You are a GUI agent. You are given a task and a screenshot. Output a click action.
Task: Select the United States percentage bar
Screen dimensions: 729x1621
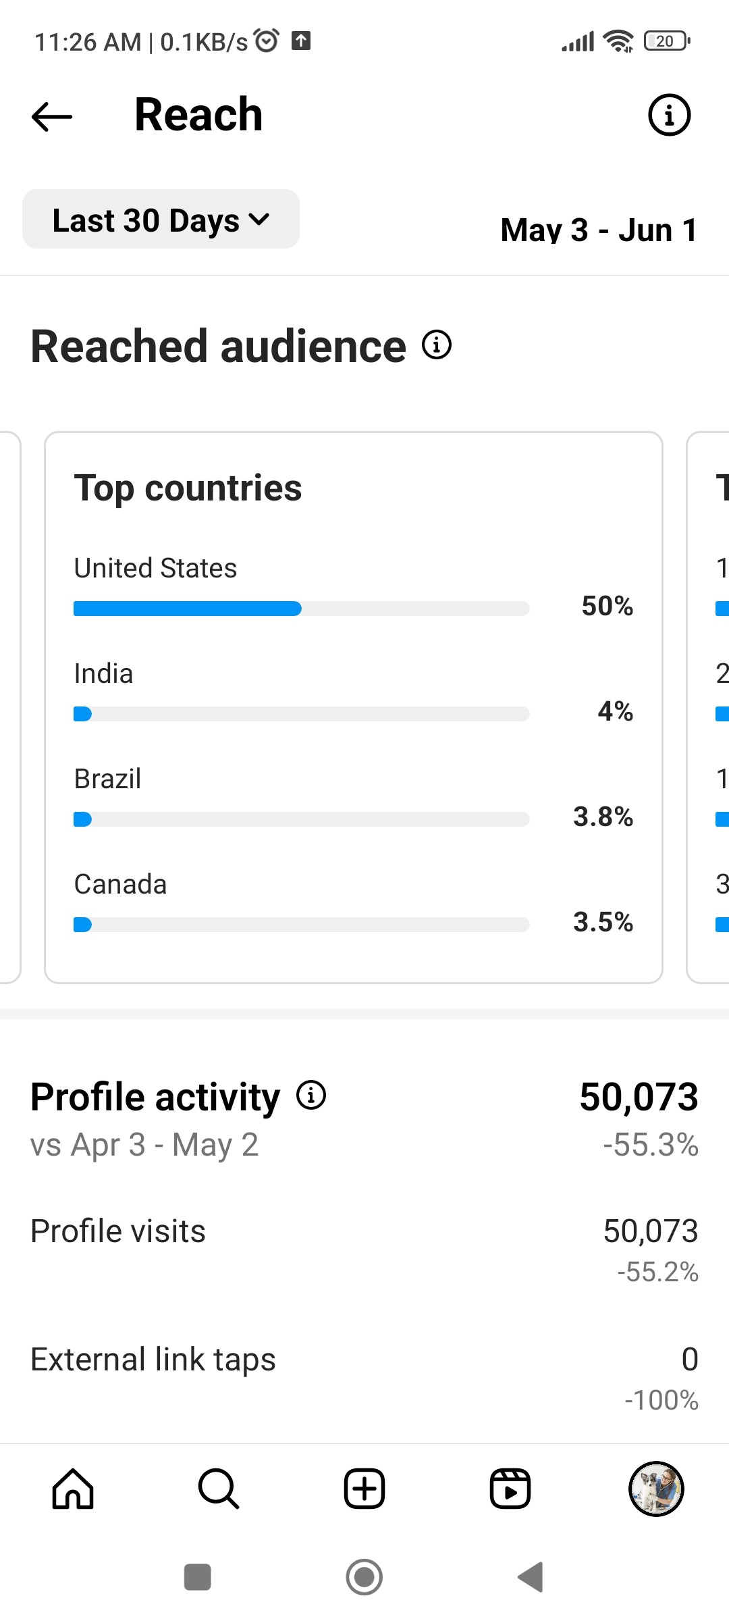coord(301,609)
